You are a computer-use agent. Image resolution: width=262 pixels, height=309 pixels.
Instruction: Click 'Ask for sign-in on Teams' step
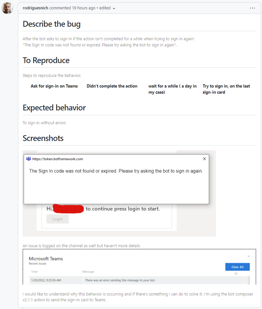click(54, 86)
